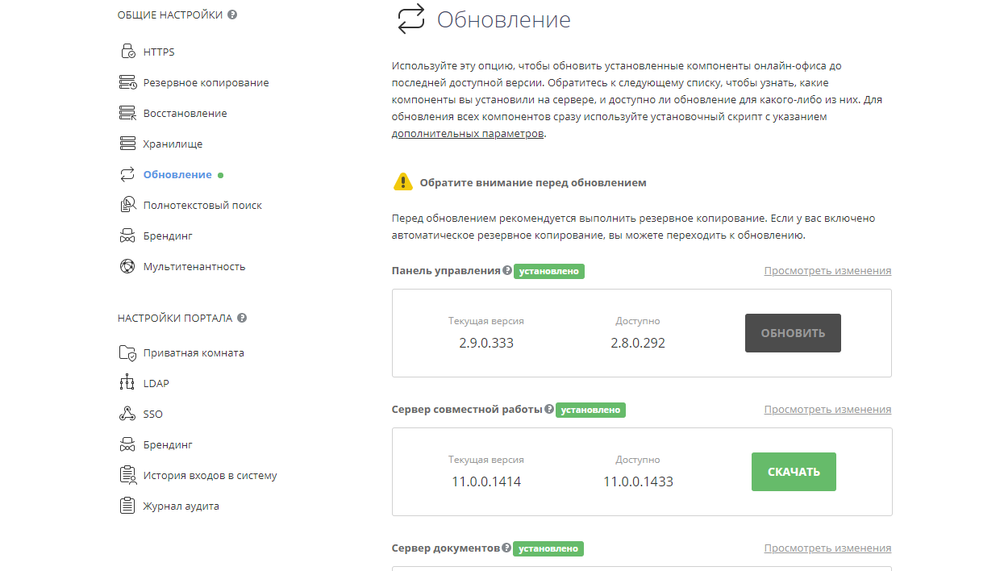The image size is (1000, 571).
Task: Click the Мультитенантность globe icon
Action: (127, 266)
